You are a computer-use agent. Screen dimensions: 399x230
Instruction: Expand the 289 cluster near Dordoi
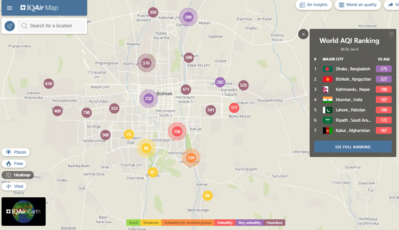[x=188, y=17]
